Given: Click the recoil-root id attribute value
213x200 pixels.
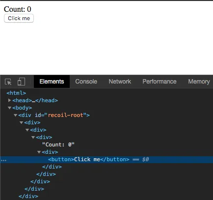Looking at the screenshot, I should pyautogui.click(x=65, y=115).
